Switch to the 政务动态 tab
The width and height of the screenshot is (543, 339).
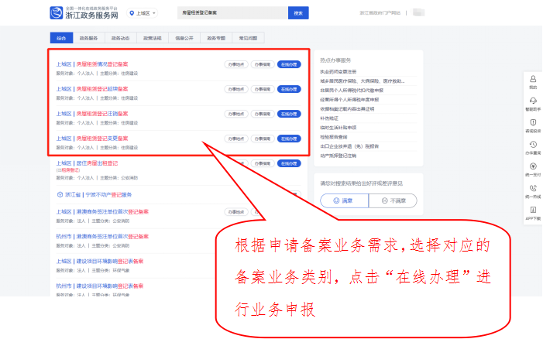pyautogui.click(x=121, y=38)
